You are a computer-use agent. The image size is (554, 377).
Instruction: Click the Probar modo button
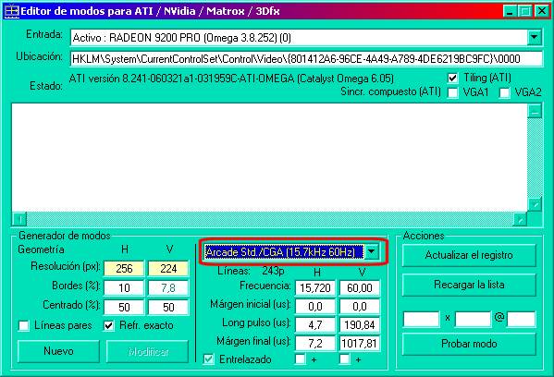[x=469, y=344]
